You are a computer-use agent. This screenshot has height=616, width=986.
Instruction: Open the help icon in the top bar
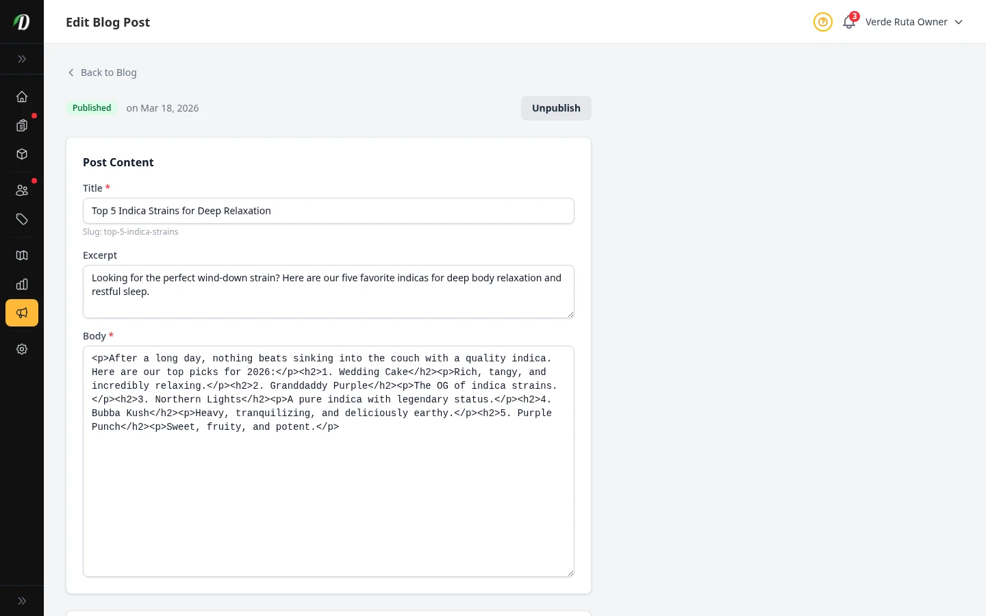point(822,22)
